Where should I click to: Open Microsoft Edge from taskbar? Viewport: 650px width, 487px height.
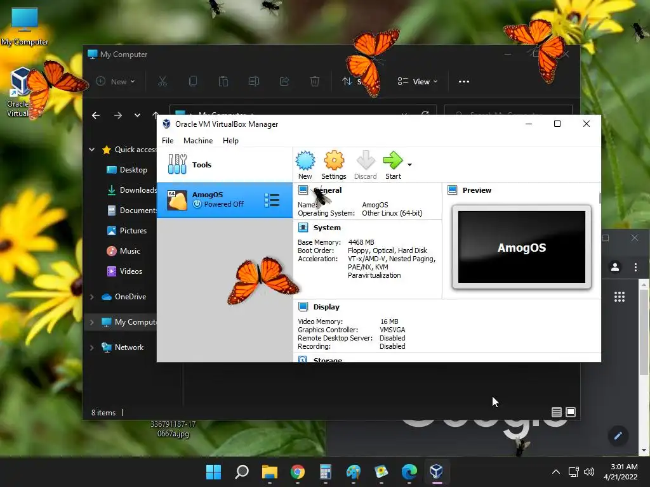(x=409, y=472)
